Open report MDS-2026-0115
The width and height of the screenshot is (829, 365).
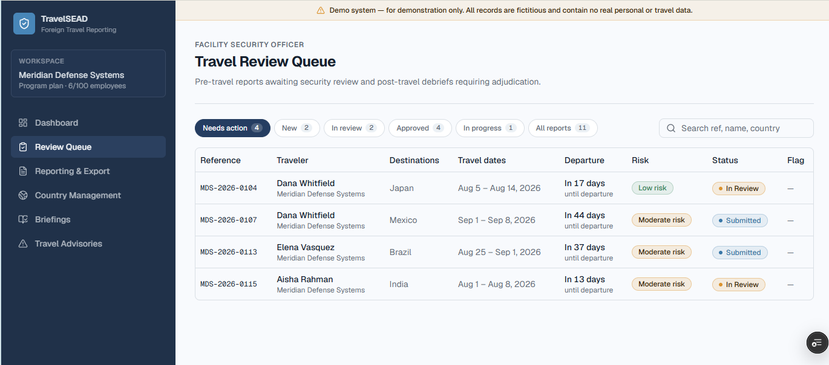(x=229, y=284)
